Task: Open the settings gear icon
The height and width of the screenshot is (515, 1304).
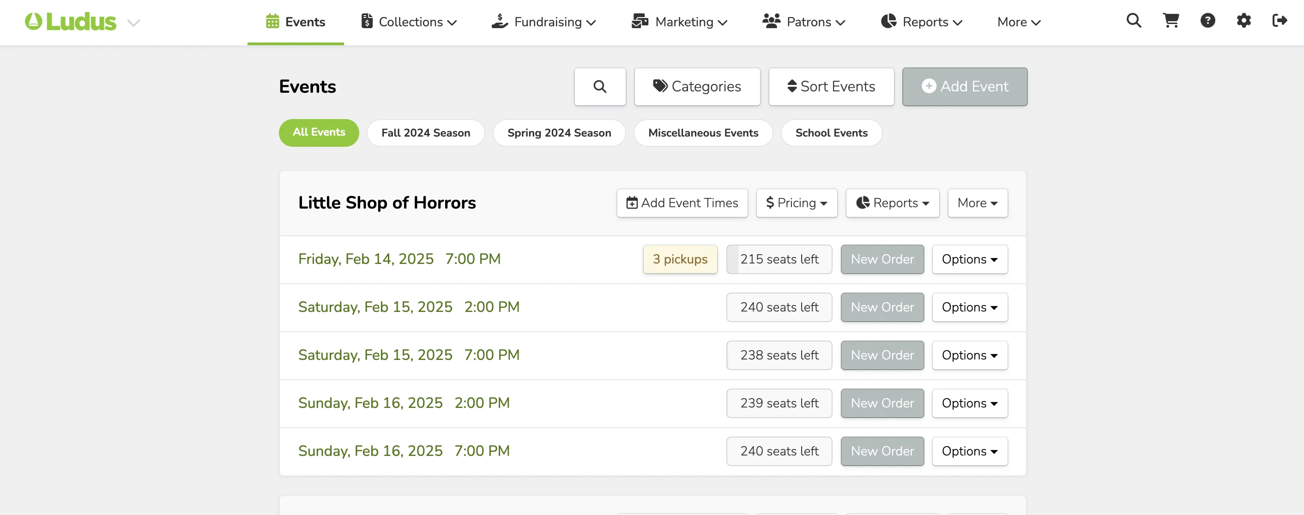Action: pos(1244,21)
